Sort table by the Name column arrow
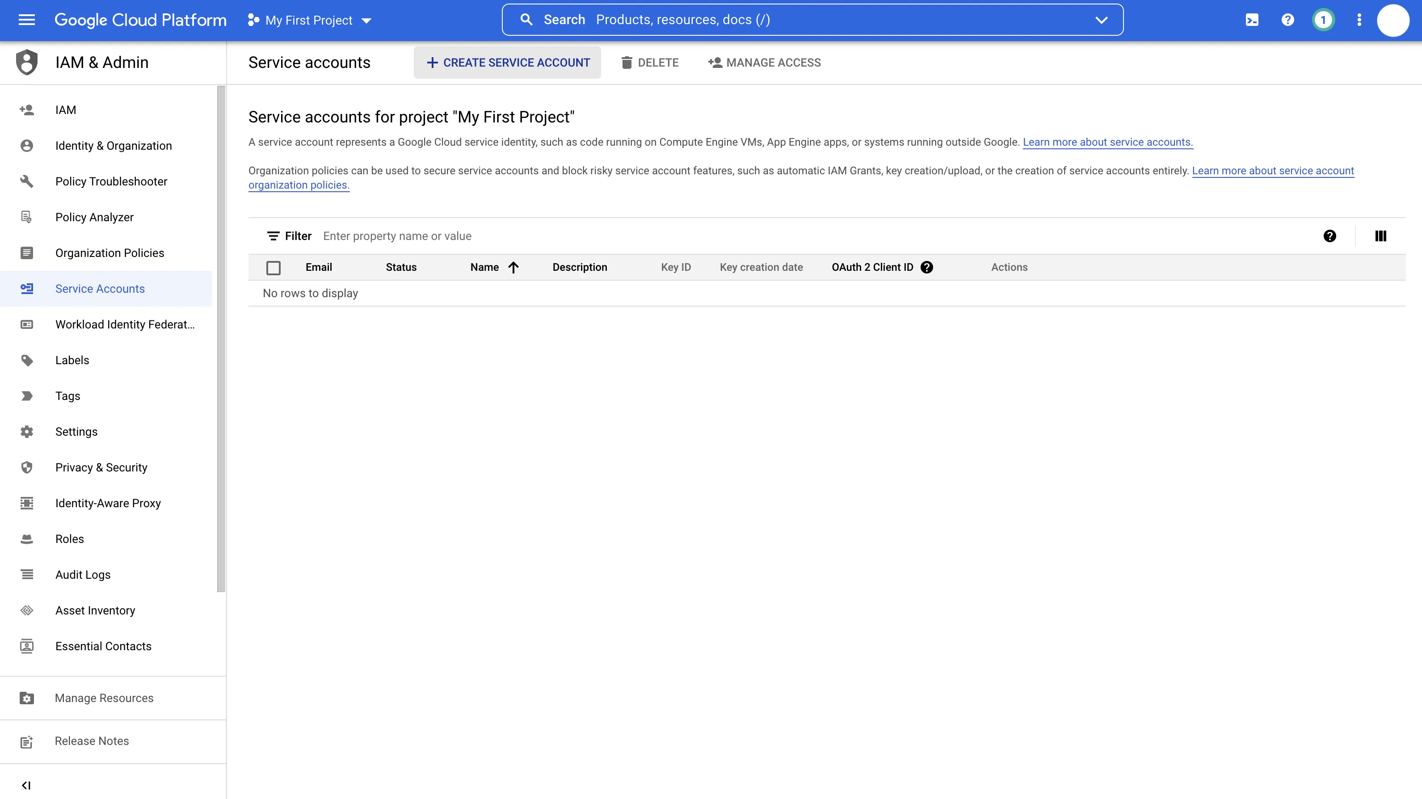The image size is (1422, 799). click(513, 267)
